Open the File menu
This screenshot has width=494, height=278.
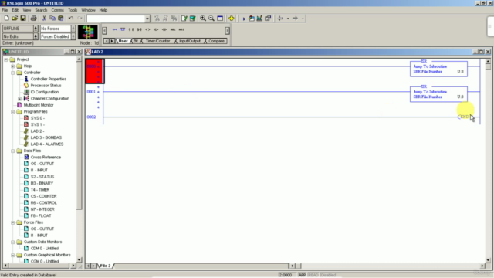coord(5,10)
